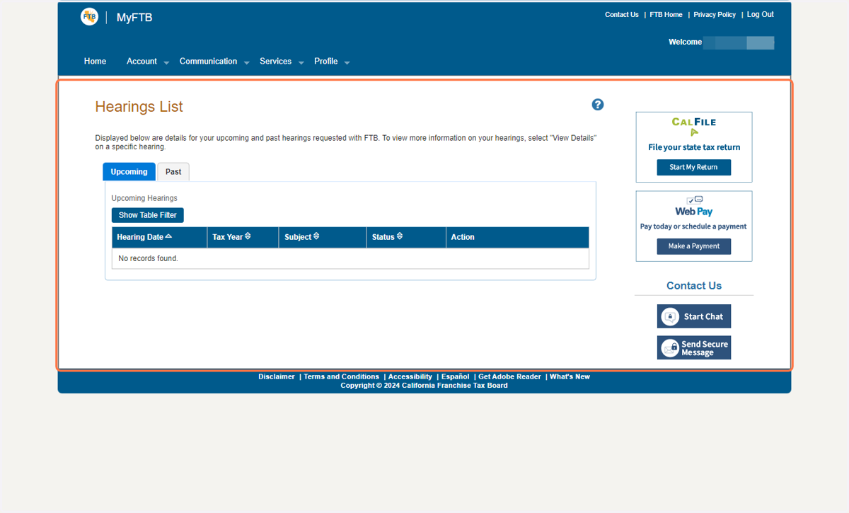The height and width of the screenshot is (513, 849).
Task: Open the What's New link
Action: click(570, 377)
